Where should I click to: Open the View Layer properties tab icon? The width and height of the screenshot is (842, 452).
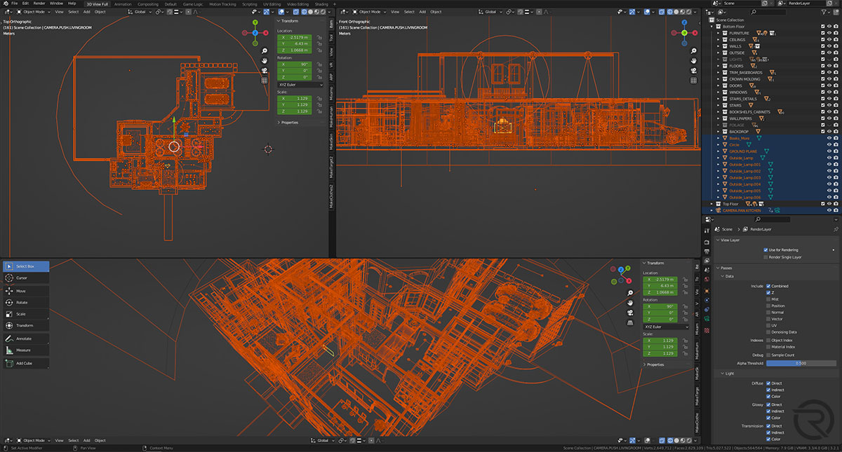point(707,261)
